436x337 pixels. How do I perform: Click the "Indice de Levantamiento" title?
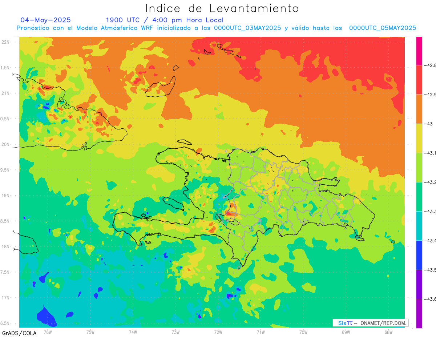click(222, 8)
